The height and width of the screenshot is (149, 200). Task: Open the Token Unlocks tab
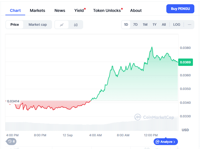coord(107,10)
